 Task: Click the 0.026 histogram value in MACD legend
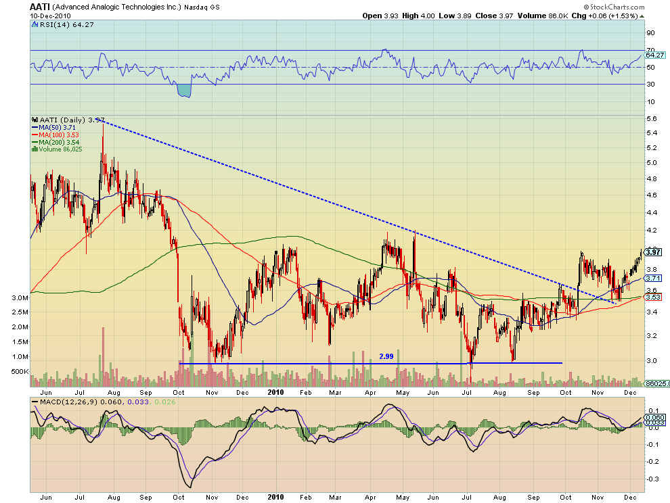point(164,402)
